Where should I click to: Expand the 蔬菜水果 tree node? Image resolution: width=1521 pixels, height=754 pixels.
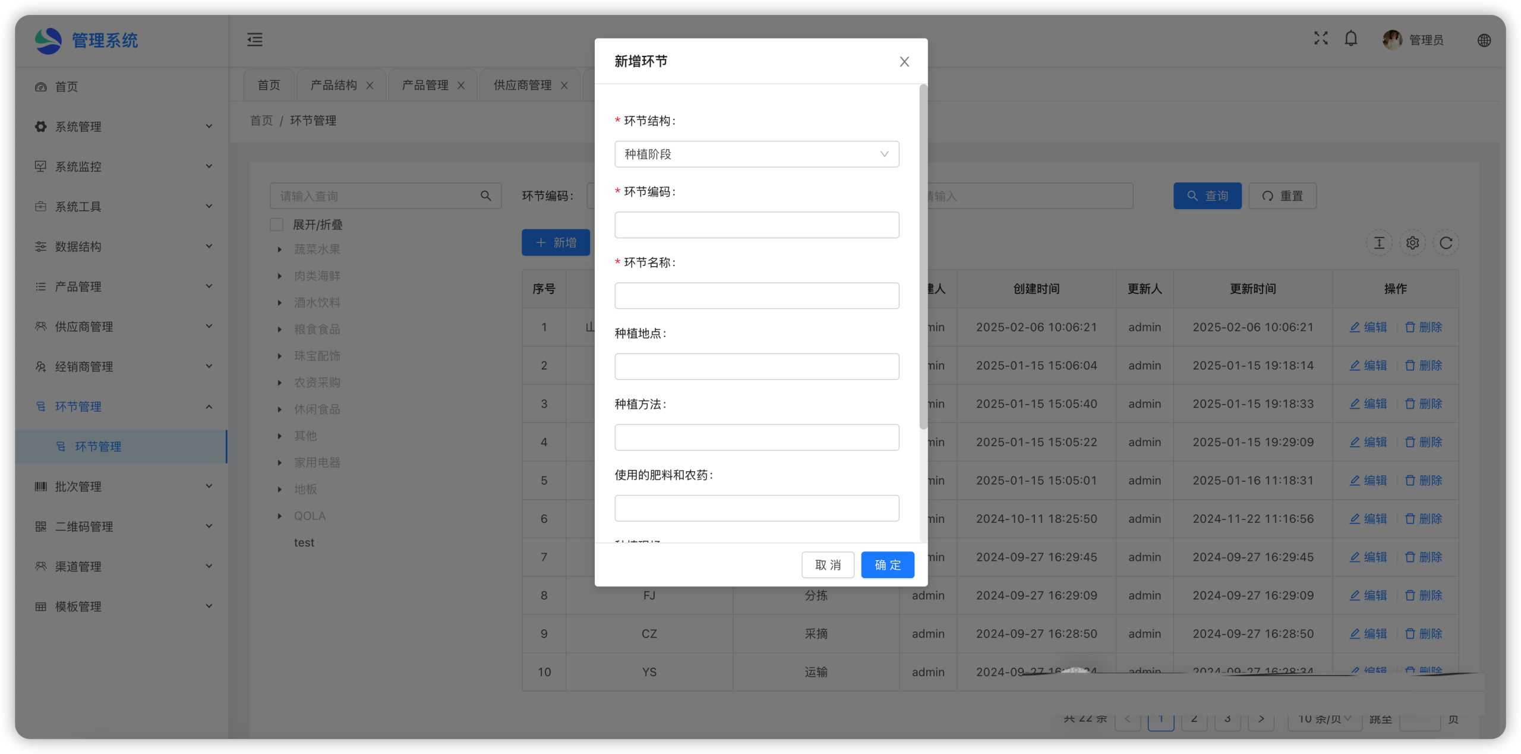pos(279,250)
